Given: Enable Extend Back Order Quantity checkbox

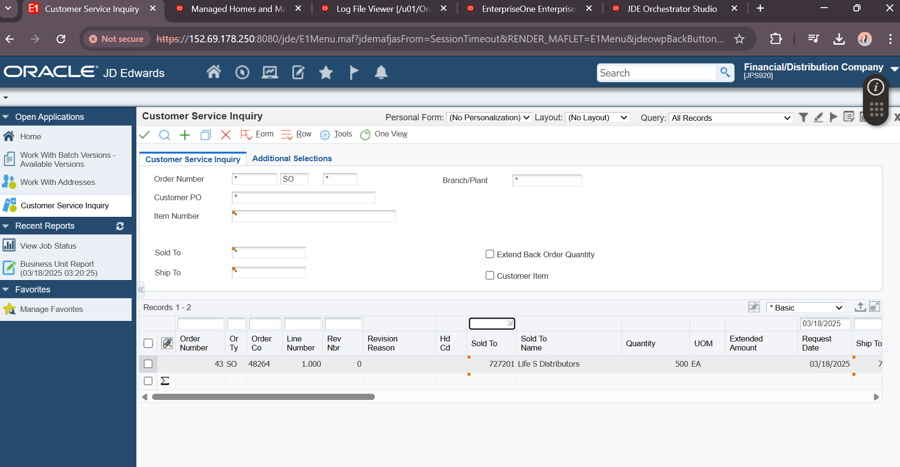Looking at the screenshot, I should (x=490, y=254).
